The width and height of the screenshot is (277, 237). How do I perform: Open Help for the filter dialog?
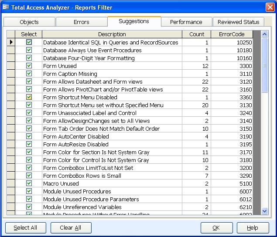coord(253,227)
